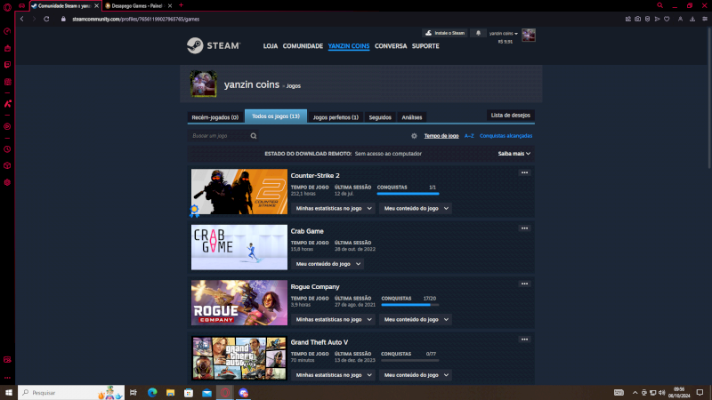
Task: Select Todos os jogos (13) tab
Action: (276, 116)
